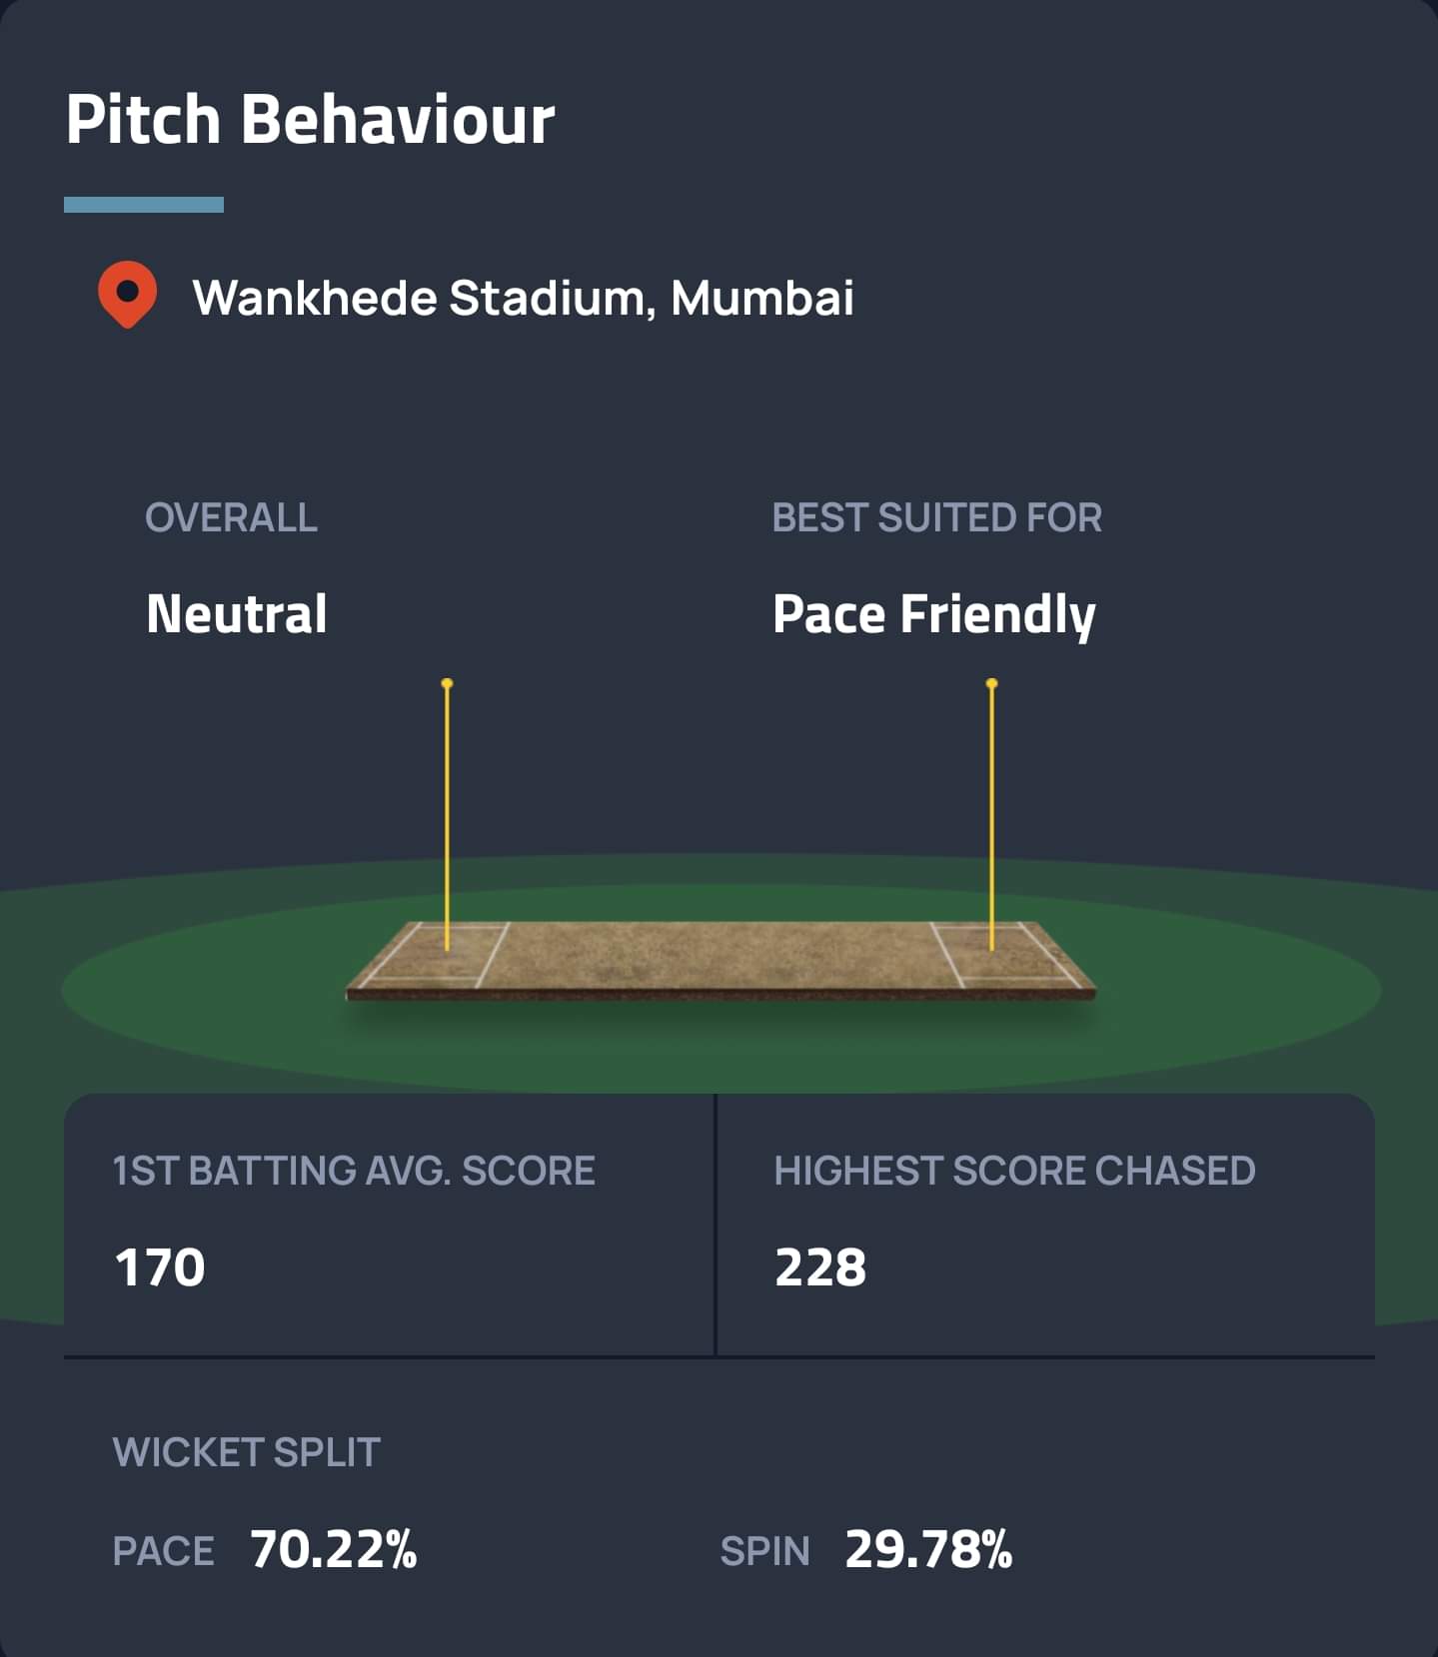This screenshot has width=1438, height=1657.
Task: Click the Neutral overall rating
Action: click(x=237, y=613)
